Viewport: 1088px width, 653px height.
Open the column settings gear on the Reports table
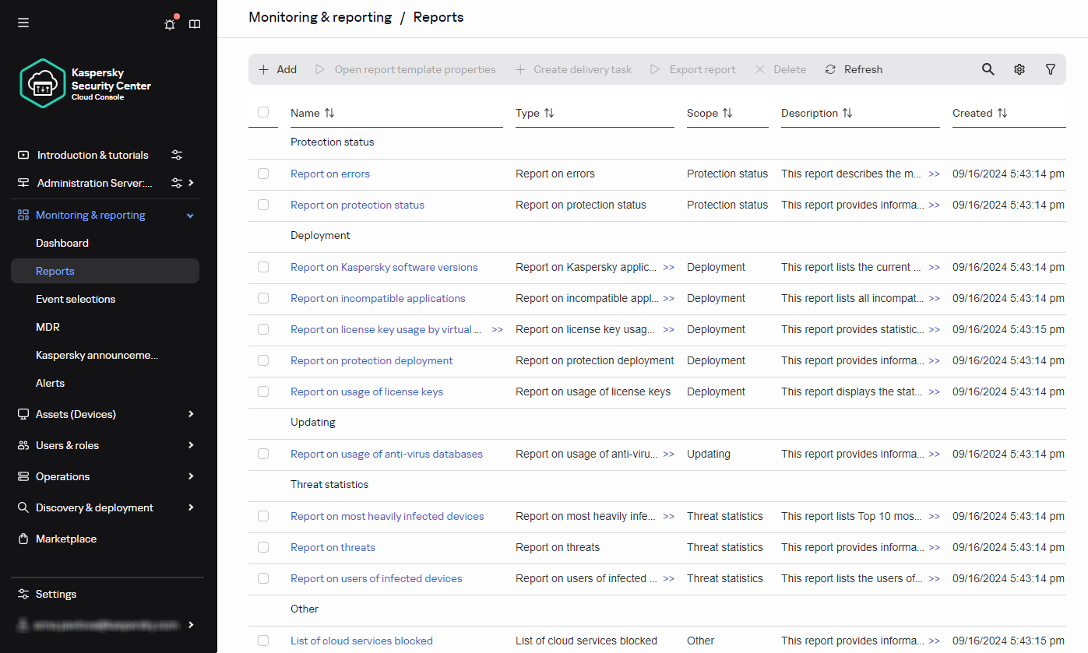[x=1019, y=69]
